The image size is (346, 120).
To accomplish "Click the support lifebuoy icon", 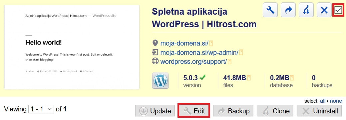I will coord(155,61).
